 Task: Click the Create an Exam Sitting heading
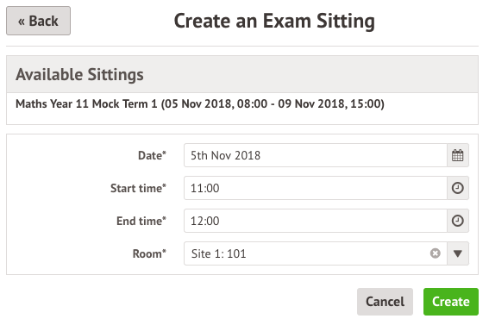(x=274, y=21)
